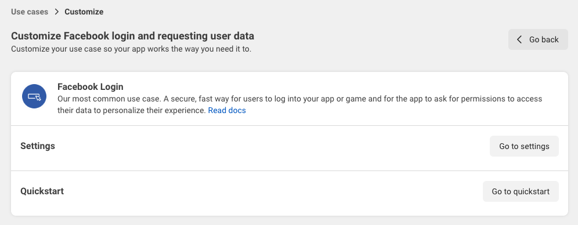The height and width of the screenshot is (225, 578).
Task: Click the subtitle about customizing your use case
Action: 131,49
